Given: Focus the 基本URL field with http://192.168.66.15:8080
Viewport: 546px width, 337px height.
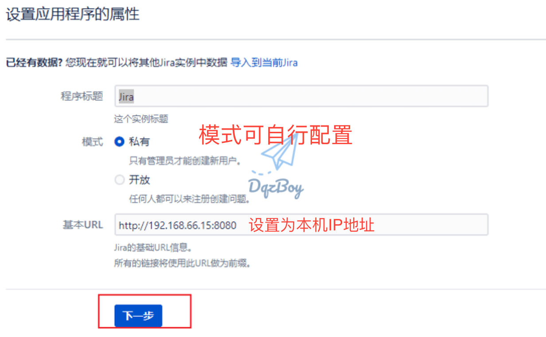Looking at the screenshot, I should (x=301, y=225).
